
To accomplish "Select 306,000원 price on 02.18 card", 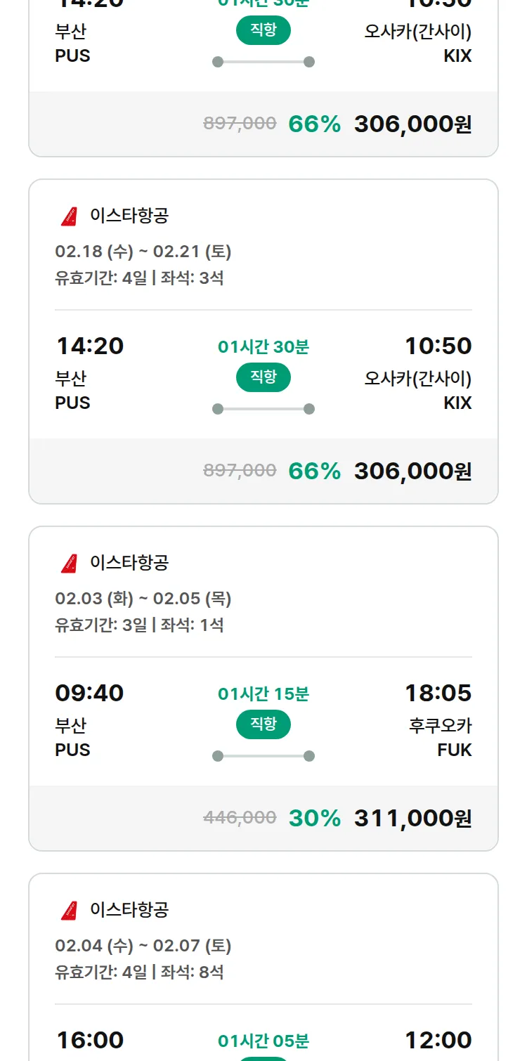I will point(412,471).
